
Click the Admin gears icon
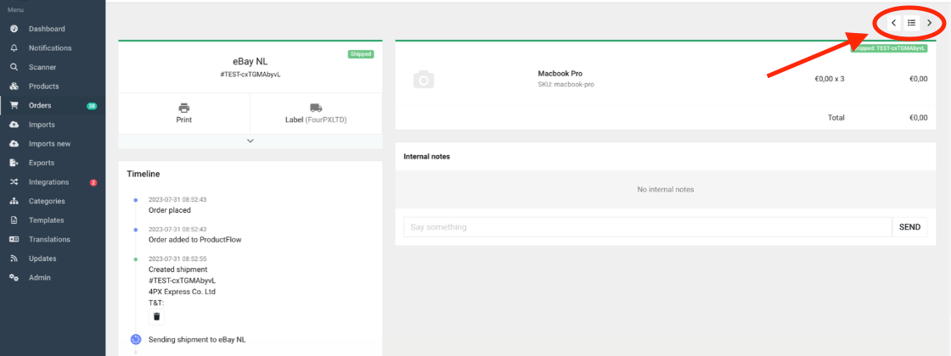pos(14,277)
